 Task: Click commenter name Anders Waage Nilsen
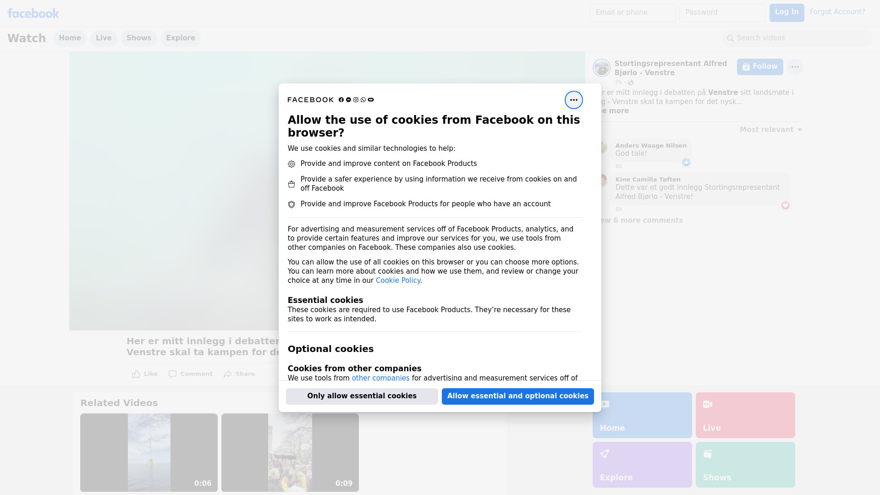point(651,146)
